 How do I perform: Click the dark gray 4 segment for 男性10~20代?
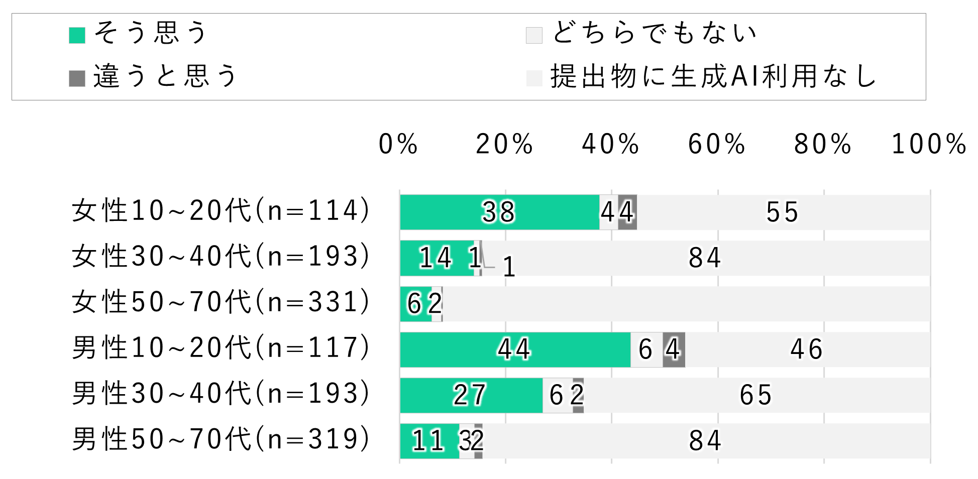tap(674, 349)
